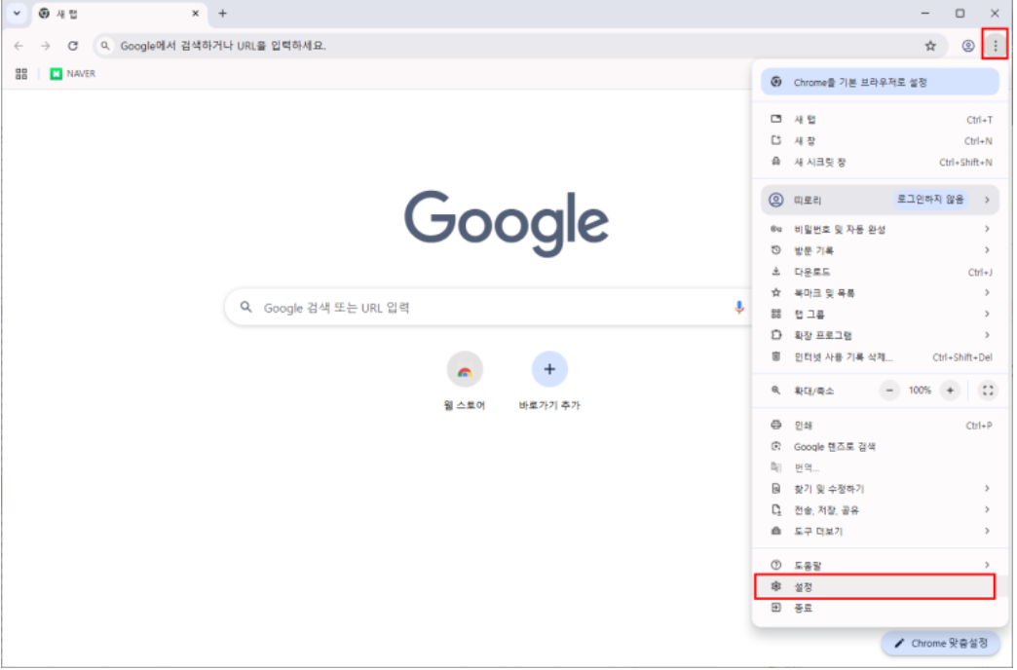Viewport: 1017px width, 670px height.
Task: Bookmark this tab with the star icon
Action: coord(930,46)
